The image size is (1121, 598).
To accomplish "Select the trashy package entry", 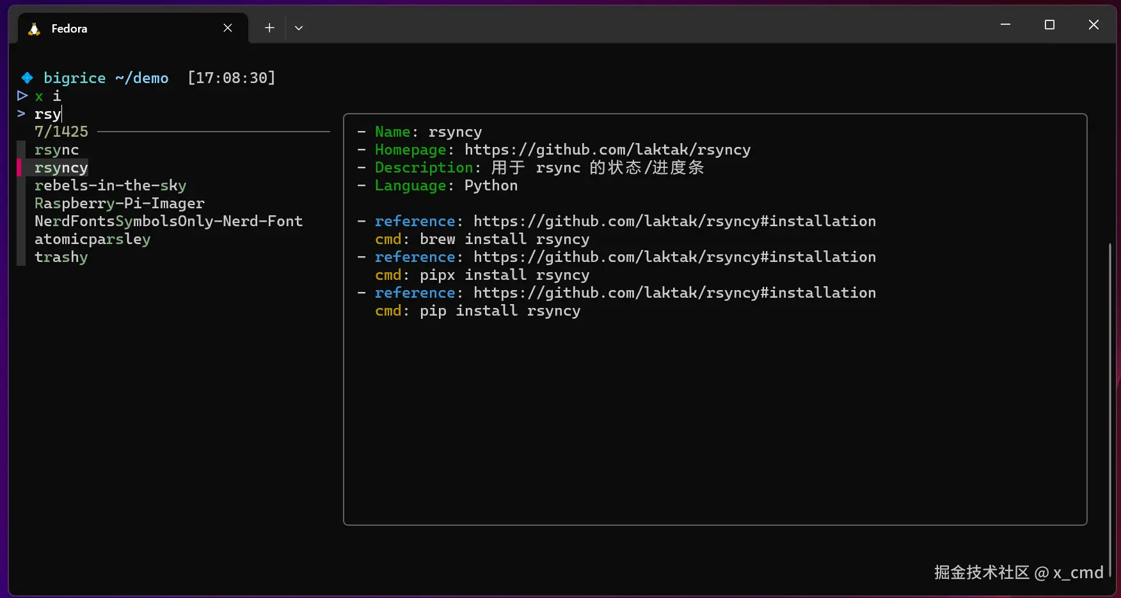I will click(x=61, y=257).
